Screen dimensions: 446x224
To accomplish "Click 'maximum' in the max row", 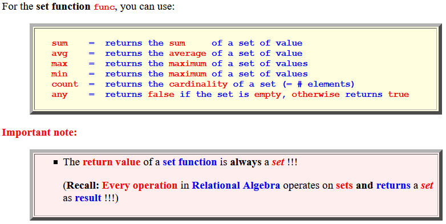I will [188, 64].
